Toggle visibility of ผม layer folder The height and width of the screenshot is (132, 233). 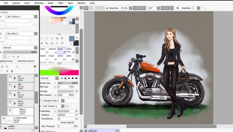(10, 76)
